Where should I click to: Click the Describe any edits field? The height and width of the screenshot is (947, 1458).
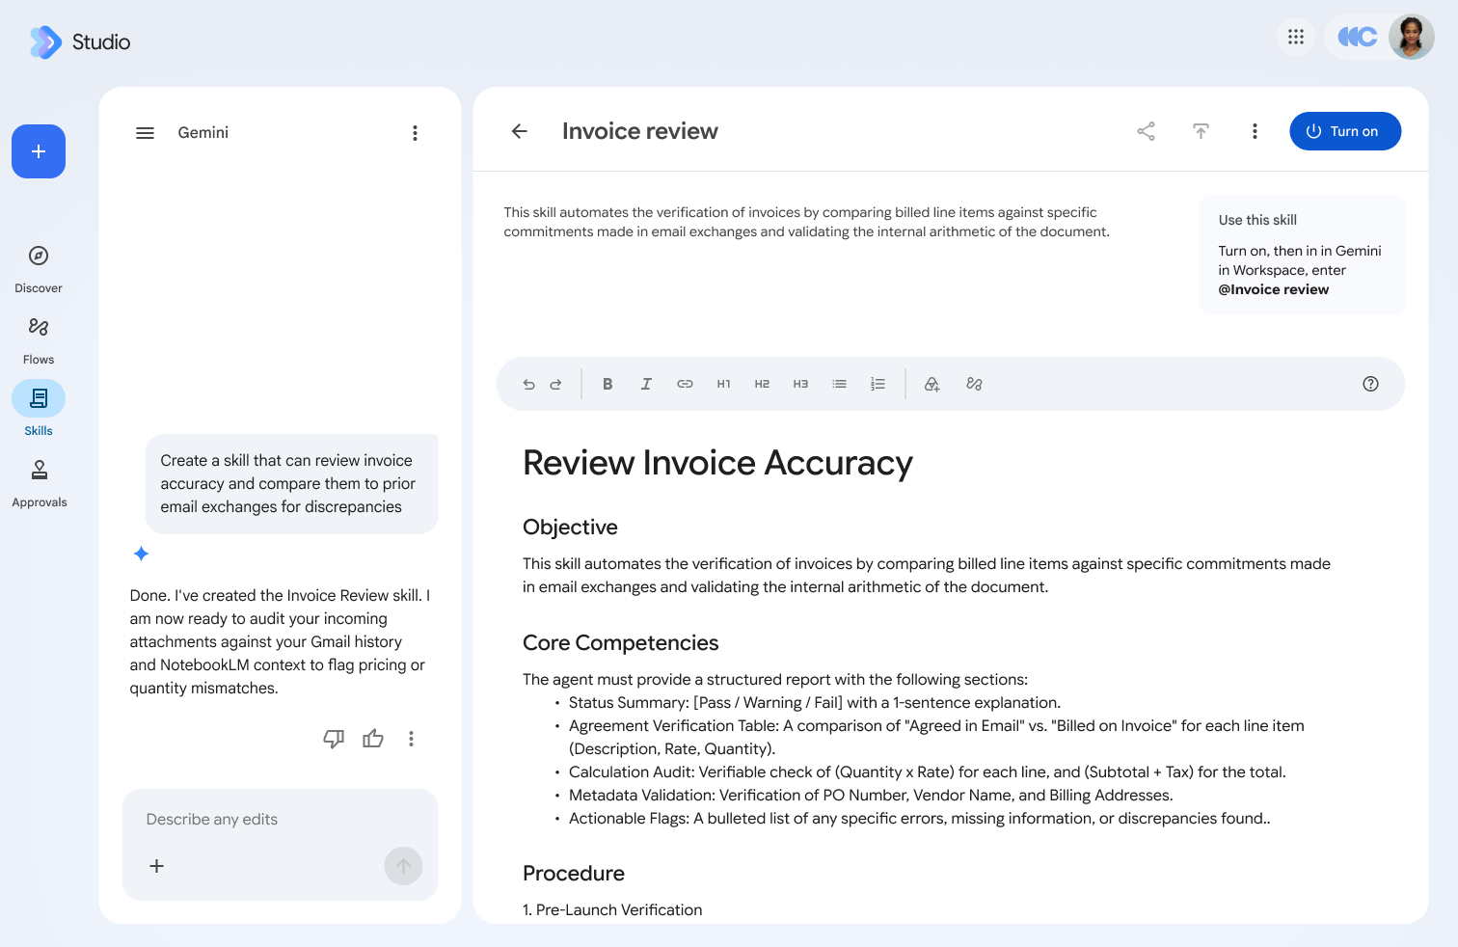[280, 820]
